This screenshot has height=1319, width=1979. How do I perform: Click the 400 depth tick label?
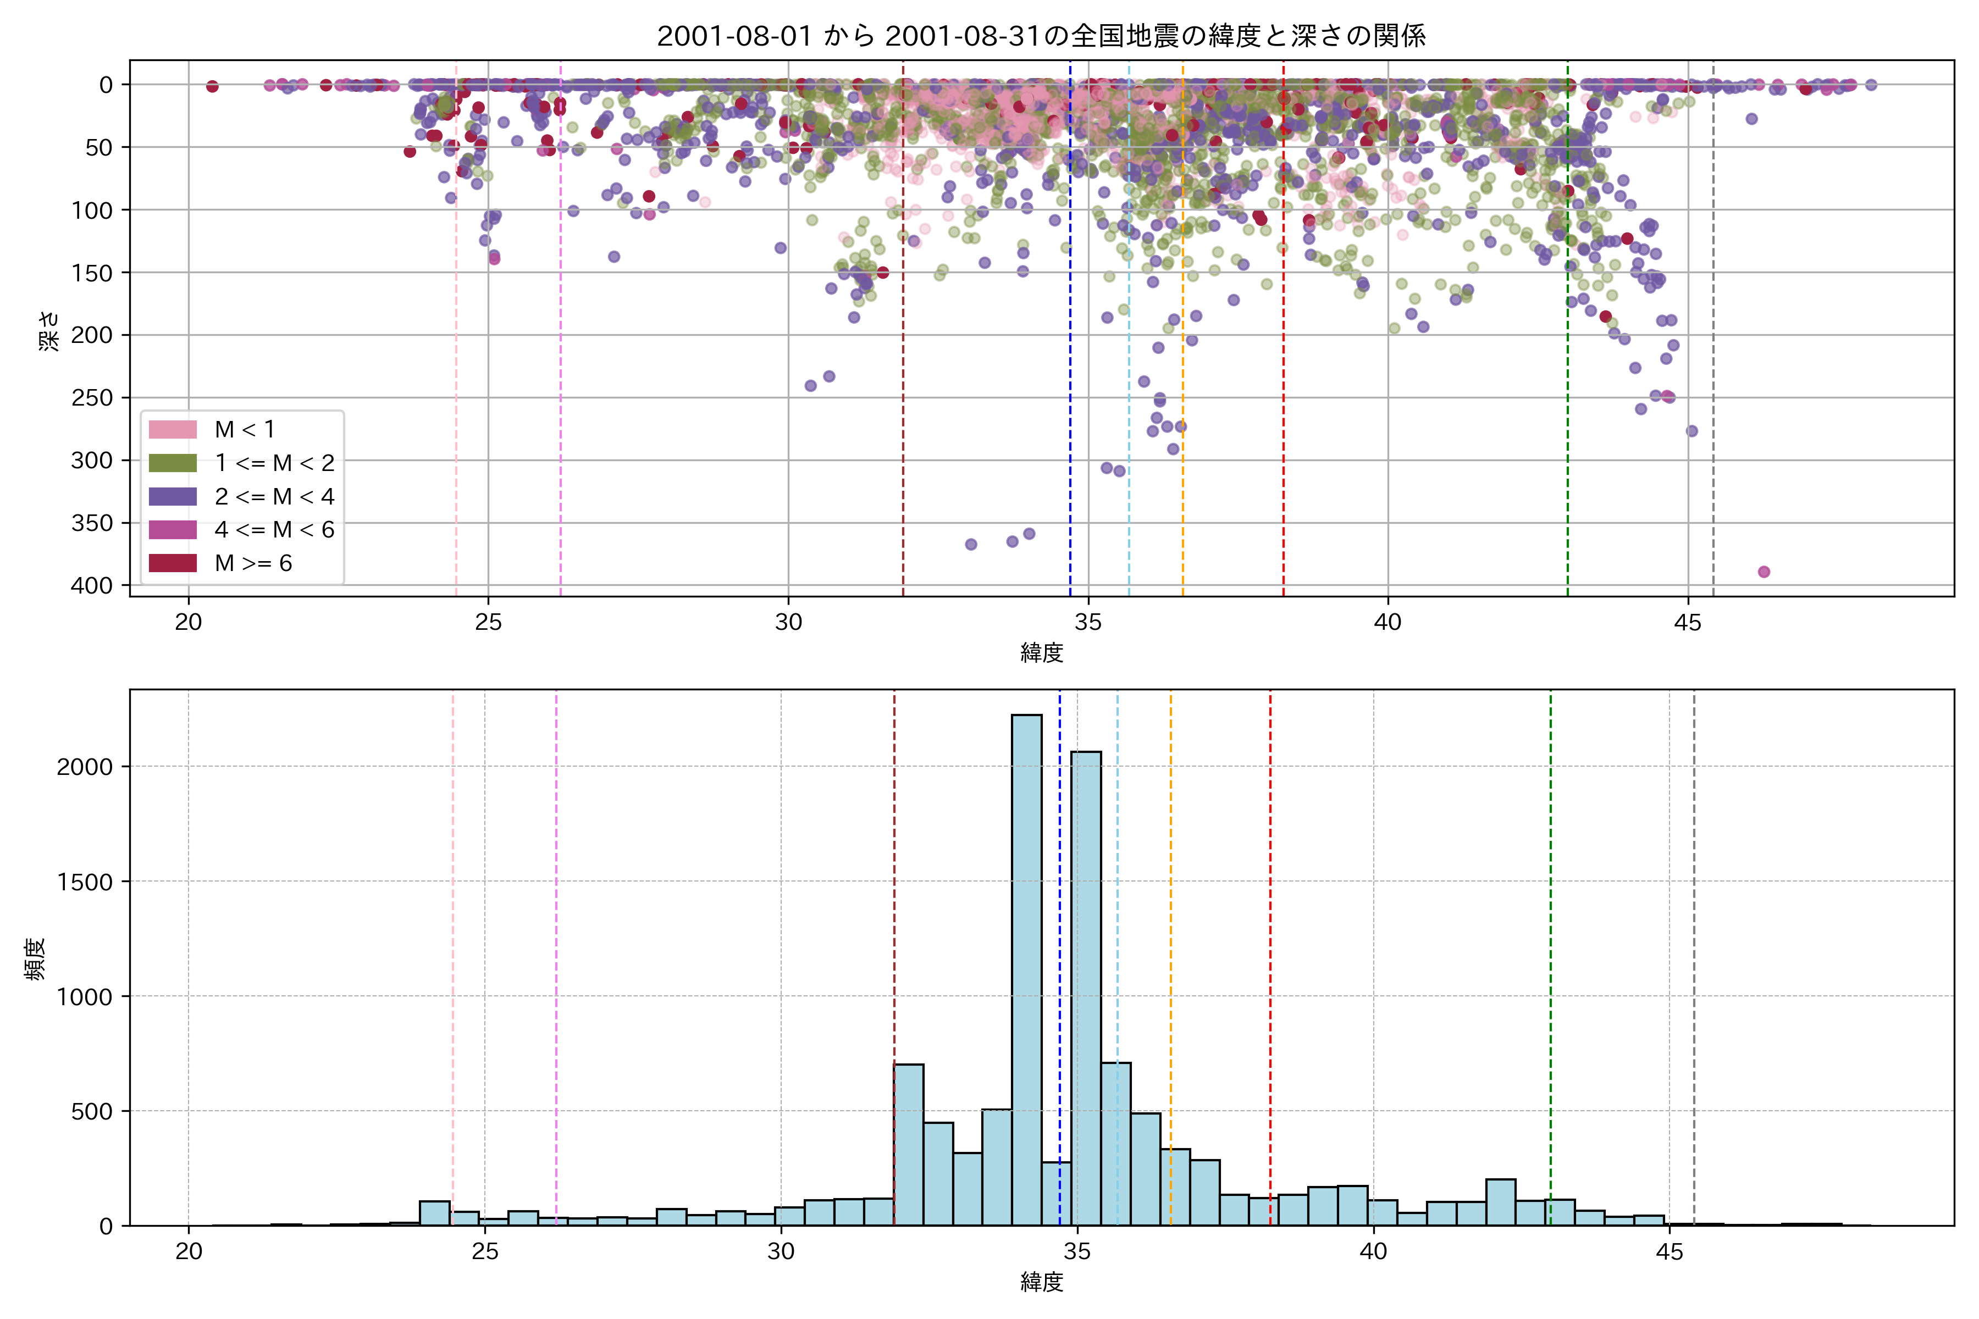coord(92,585)
